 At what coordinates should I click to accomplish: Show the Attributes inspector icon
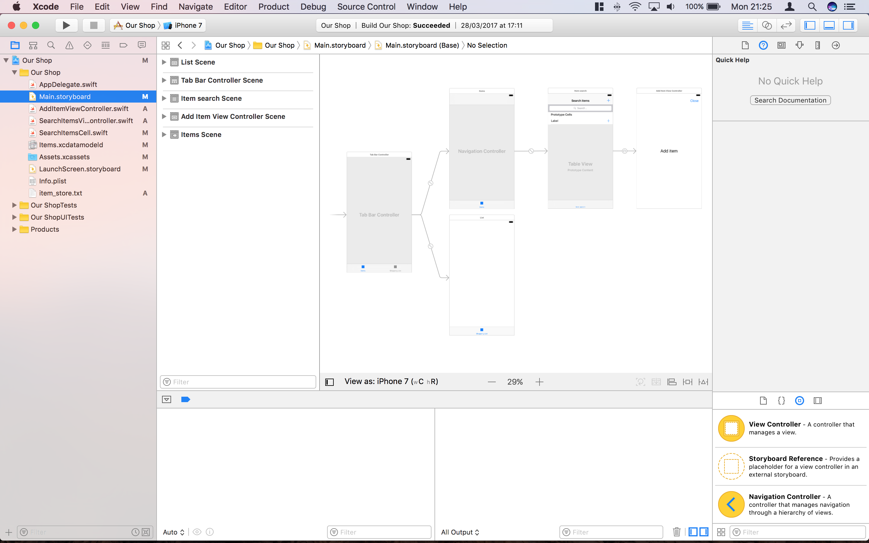coord(799,45)
